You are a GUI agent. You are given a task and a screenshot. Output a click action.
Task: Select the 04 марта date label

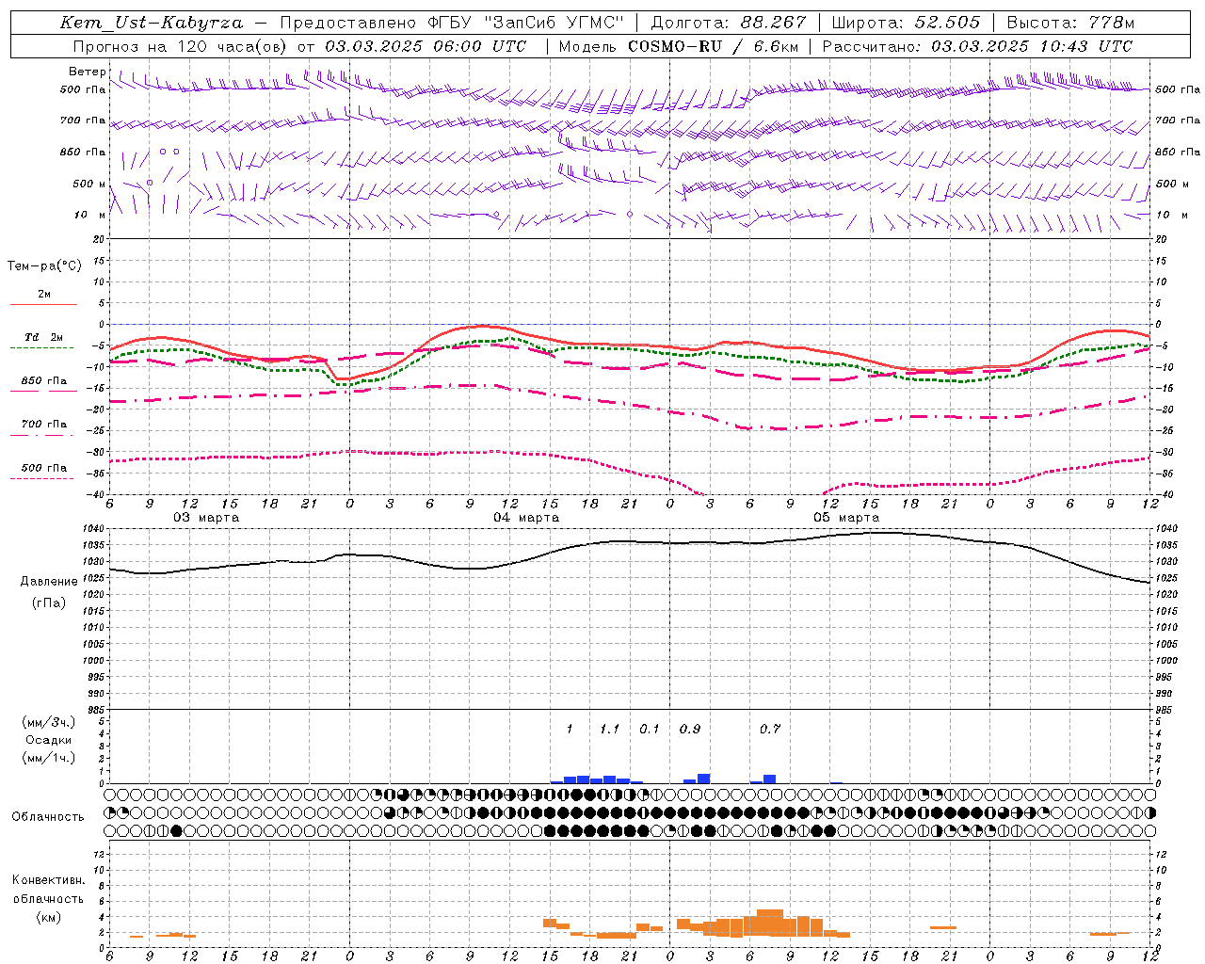526,518
